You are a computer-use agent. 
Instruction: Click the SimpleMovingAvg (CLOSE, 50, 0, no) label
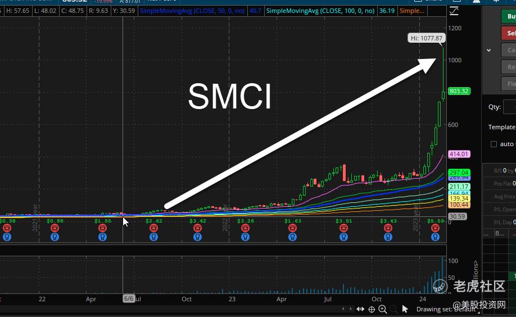point(192,11)
